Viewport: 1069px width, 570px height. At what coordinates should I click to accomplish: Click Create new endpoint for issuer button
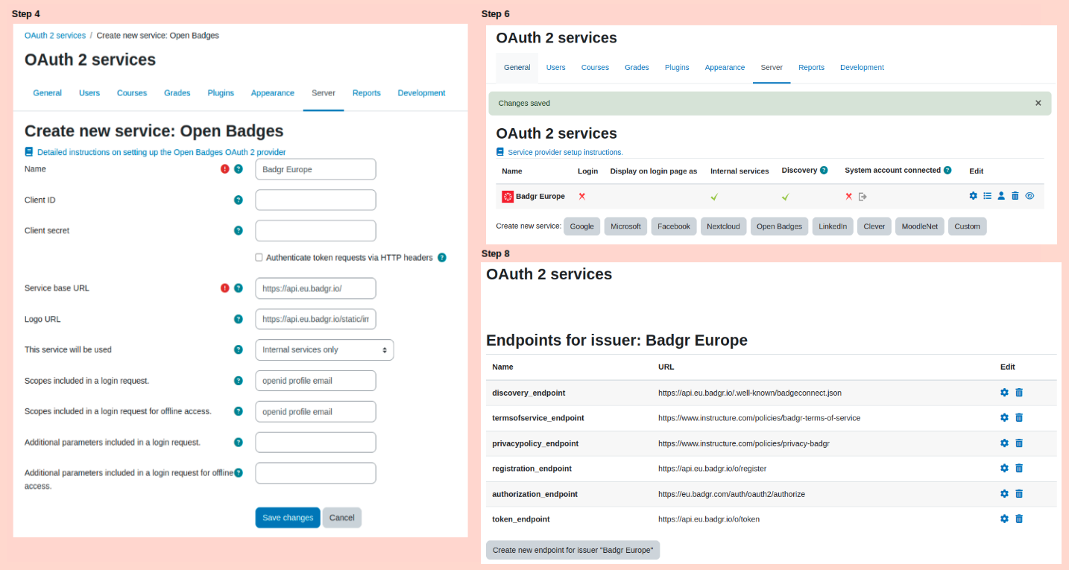pos(573,550)
